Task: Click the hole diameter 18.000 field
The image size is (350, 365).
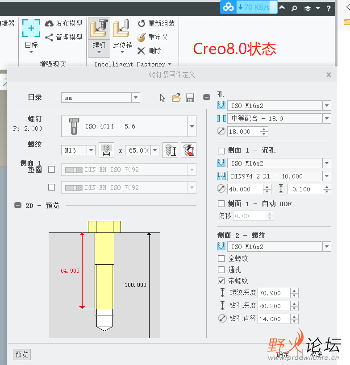Action: (244, 131)
